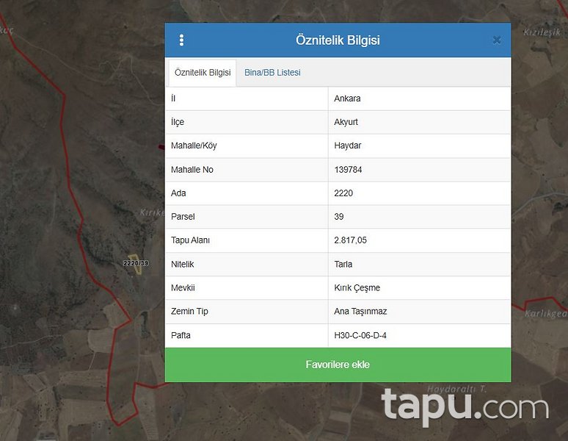
Task: Click the 2220/39 parcel label on map
Action: pos(136,263)
